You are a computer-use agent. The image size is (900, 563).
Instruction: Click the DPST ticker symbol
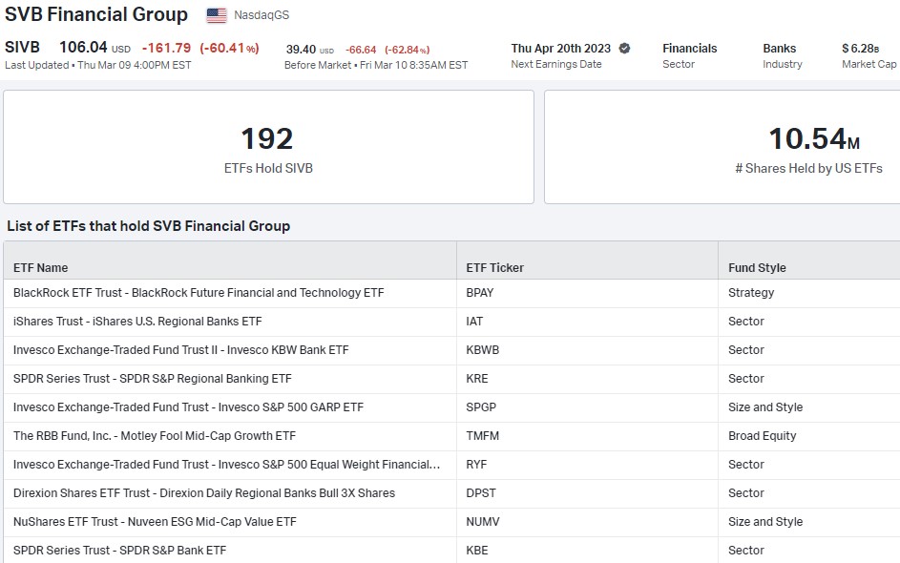pos(481,493)
